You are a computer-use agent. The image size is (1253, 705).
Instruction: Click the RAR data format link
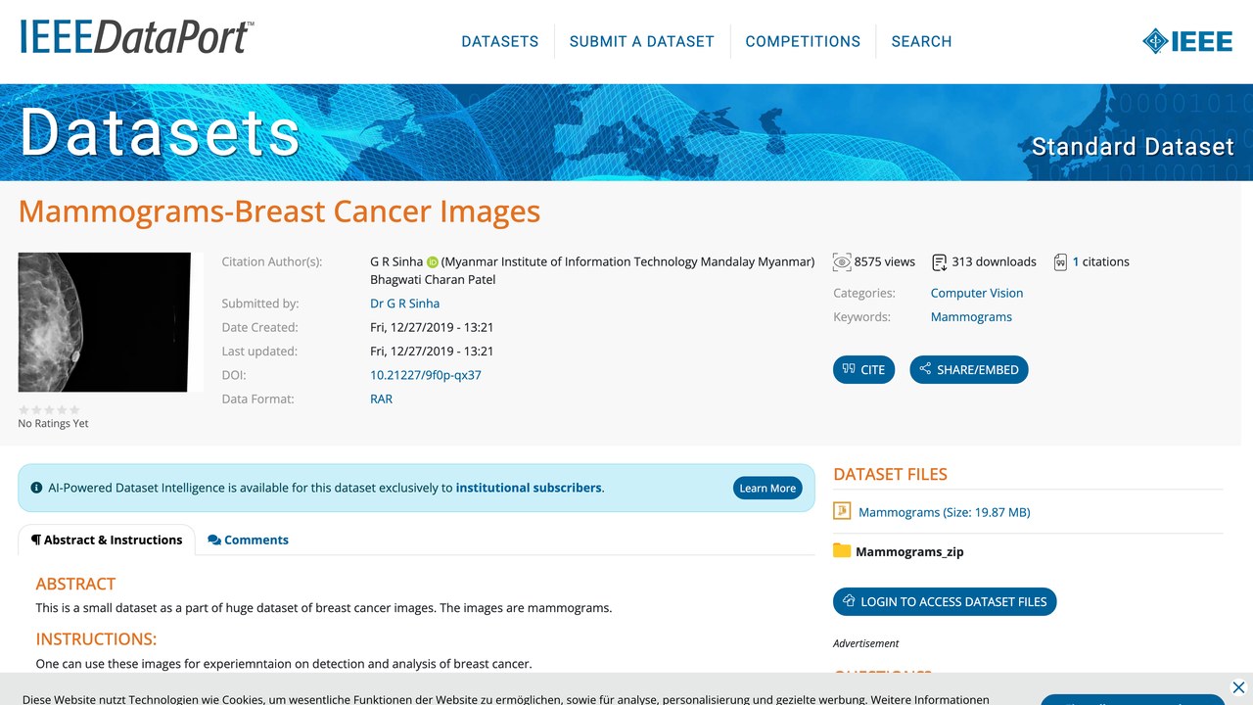[381, 399]
